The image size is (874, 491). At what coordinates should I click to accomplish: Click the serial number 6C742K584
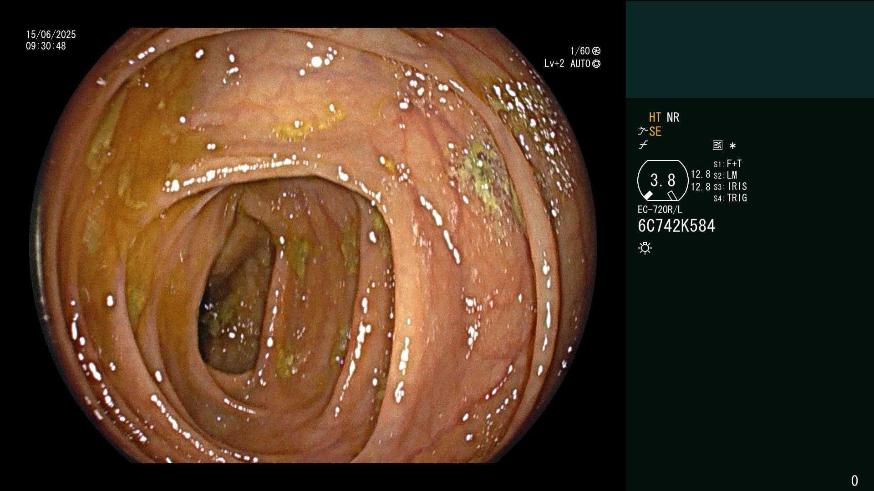coord(676,226)
